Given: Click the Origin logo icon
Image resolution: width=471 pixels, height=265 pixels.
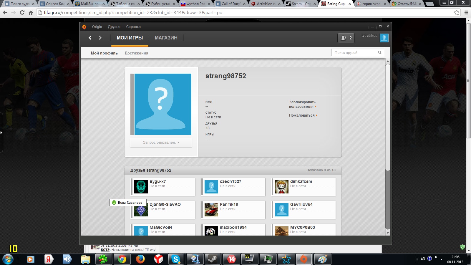Looking at the screenshot, I should click(x=84, y=27).
